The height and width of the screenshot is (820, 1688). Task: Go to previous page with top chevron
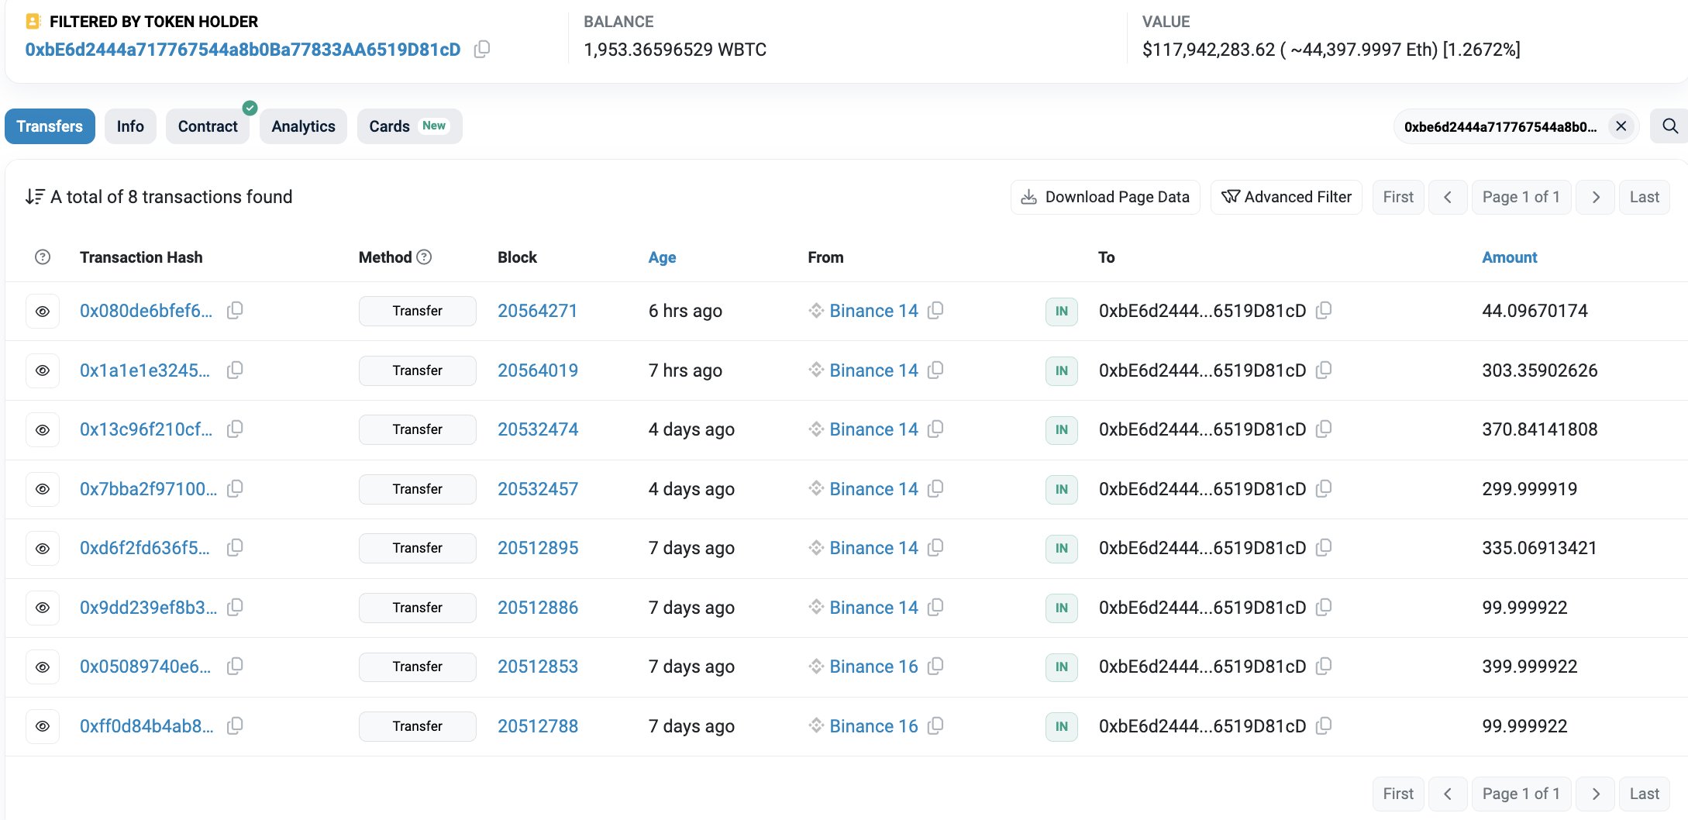click(x=1448, y=197)
